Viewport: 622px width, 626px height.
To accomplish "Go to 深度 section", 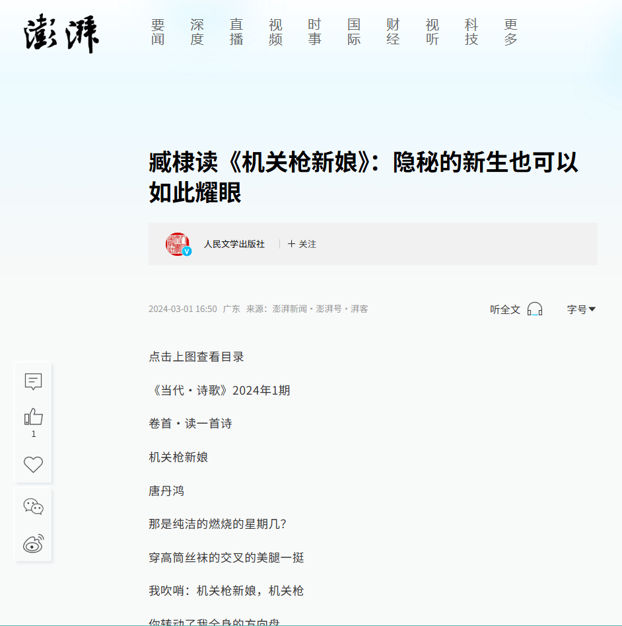I will pyautogui.click(x=197, y=32).
